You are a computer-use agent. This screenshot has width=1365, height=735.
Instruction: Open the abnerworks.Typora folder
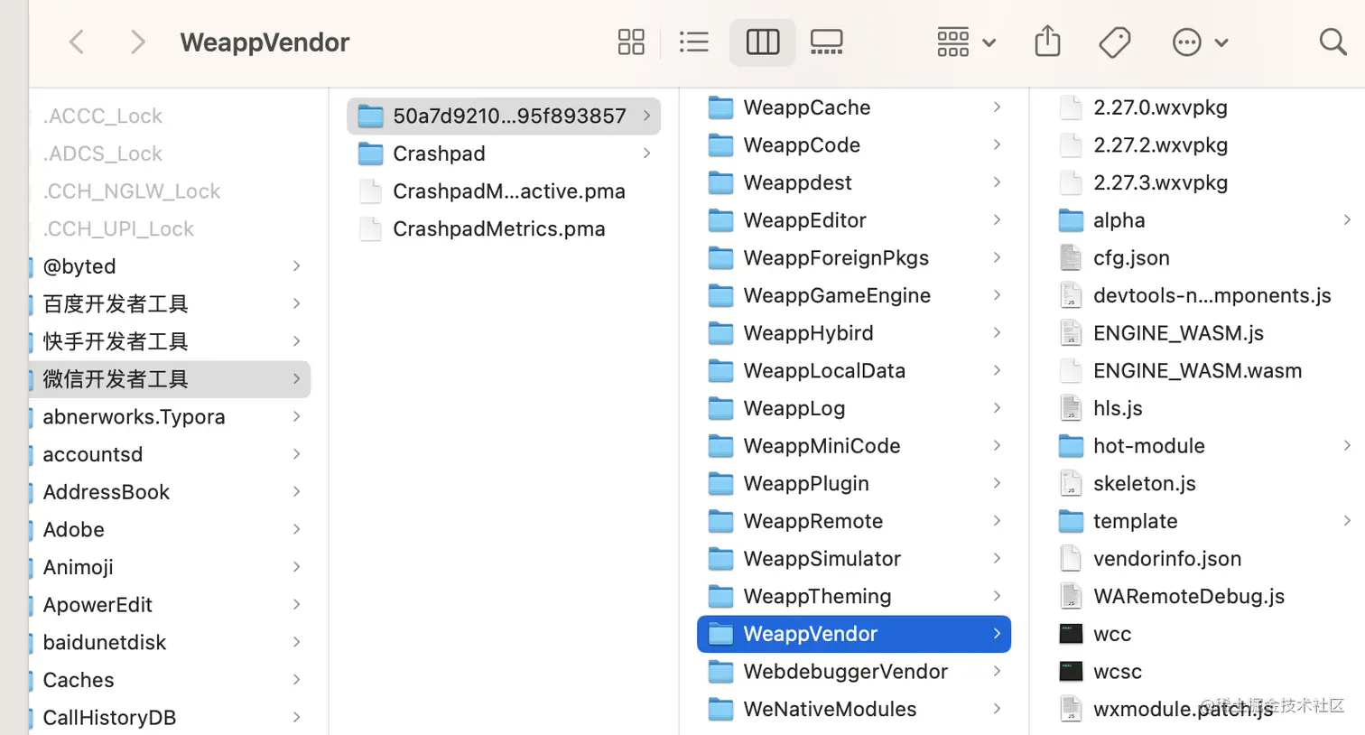coord(170,417)
